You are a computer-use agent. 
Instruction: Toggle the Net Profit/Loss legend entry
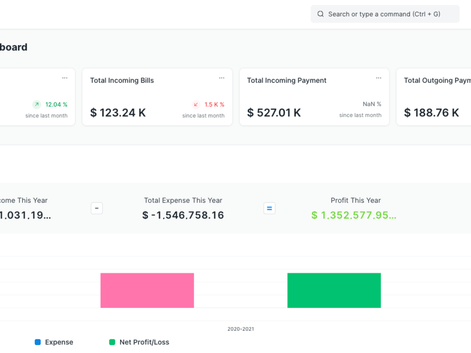coord(145,342)
